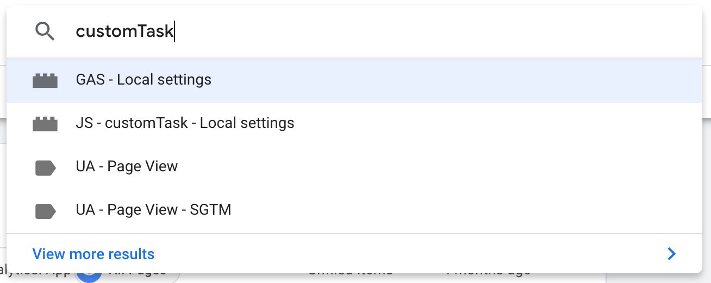Click the blue right chevron beside View more results

pyautogui.click(x=672, y=254)
